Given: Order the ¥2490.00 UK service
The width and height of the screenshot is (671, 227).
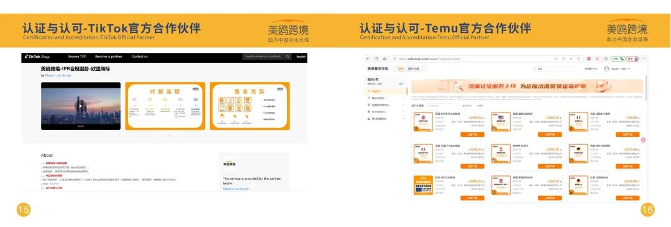Looking at the screenshot, I should [x=472, y=134].
